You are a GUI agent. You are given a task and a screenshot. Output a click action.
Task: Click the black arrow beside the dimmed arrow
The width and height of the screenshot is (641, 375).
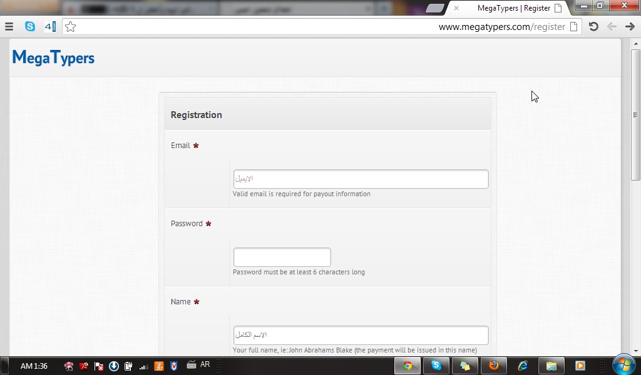point(630,26)
